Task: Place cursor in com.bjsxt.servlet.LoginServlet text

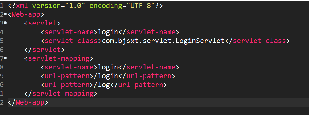Action: 163,41
